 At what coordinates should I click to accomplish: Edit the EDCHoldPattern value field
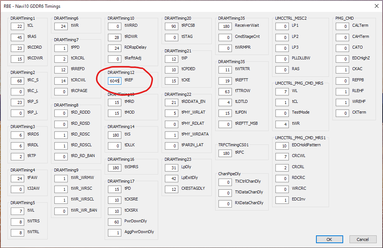tap(282, 146)
